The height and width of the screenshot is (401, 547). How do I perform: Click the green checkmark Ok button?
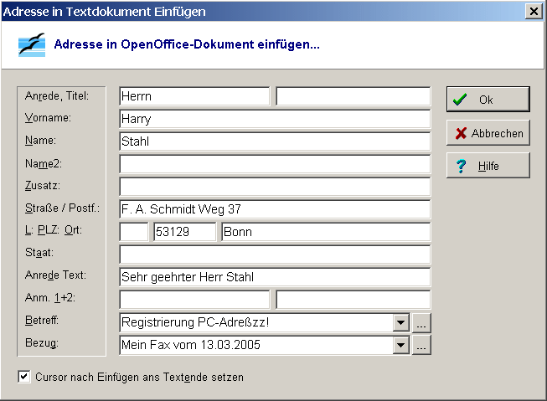[x=488, y=100]
